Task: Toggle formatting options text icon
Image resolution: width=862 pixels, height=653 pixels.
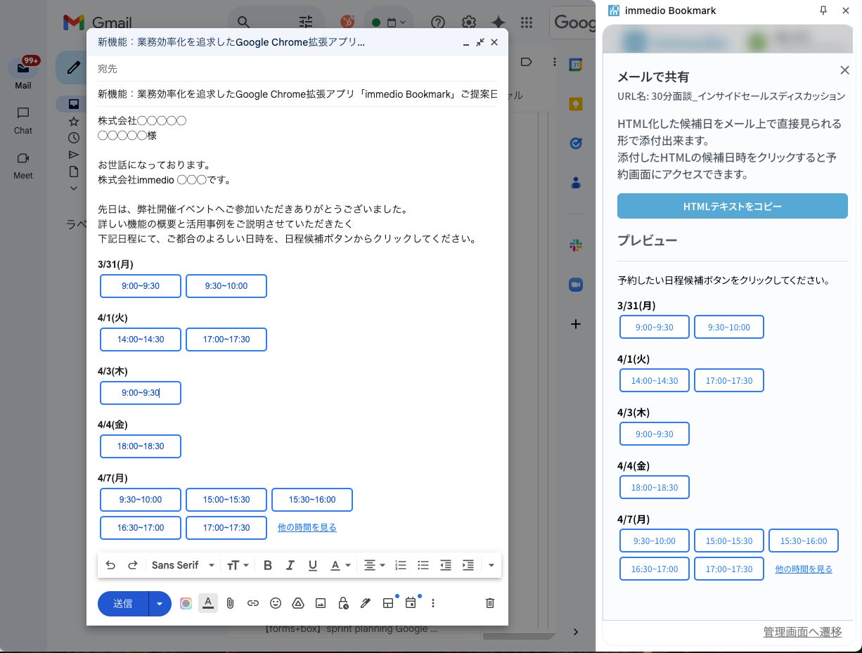Action: [x=207, y=603]
